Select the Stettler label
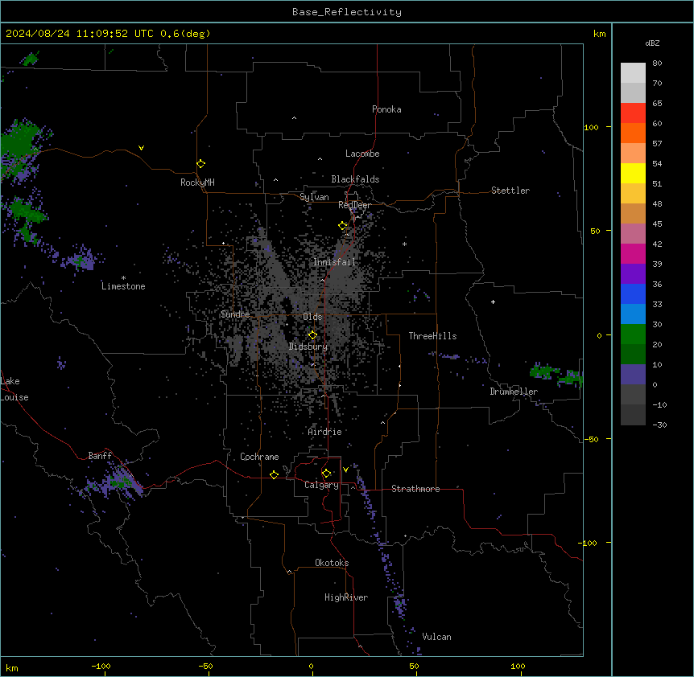Image resolution: width=694 pixels, height=677 pixels. tap(510, 191)
